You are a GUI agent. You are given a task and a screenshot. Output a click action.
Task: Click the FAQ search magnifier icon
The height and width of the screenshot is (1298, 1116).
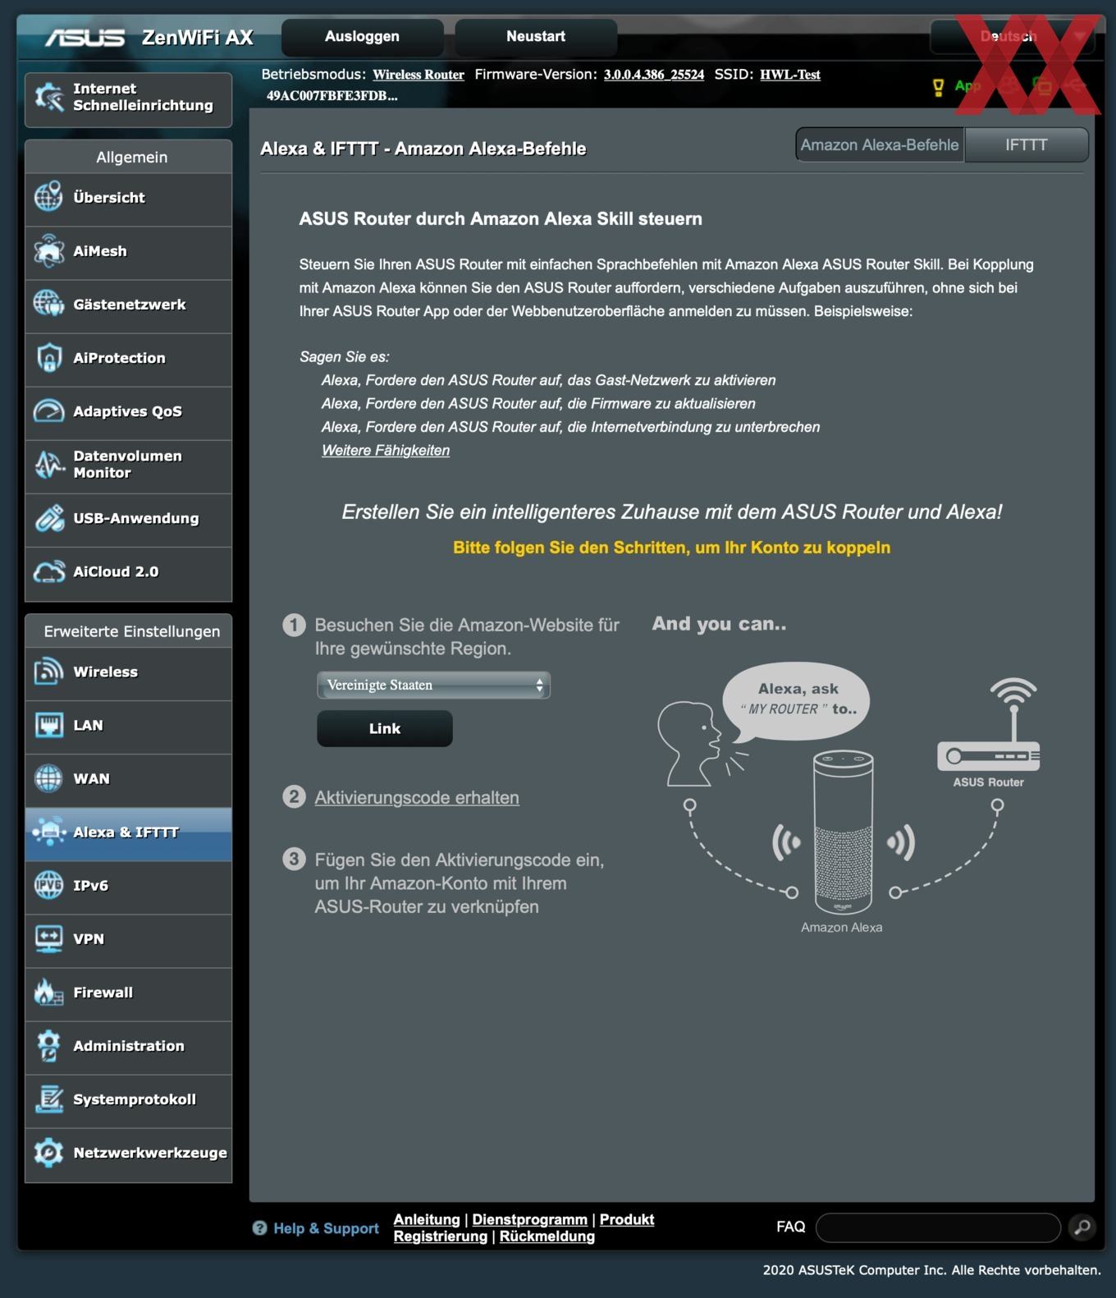click(1082, 1227)
